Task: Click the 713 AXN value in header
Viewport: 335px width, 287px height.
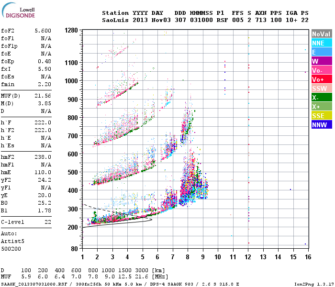Action: [x=261, y=20]
